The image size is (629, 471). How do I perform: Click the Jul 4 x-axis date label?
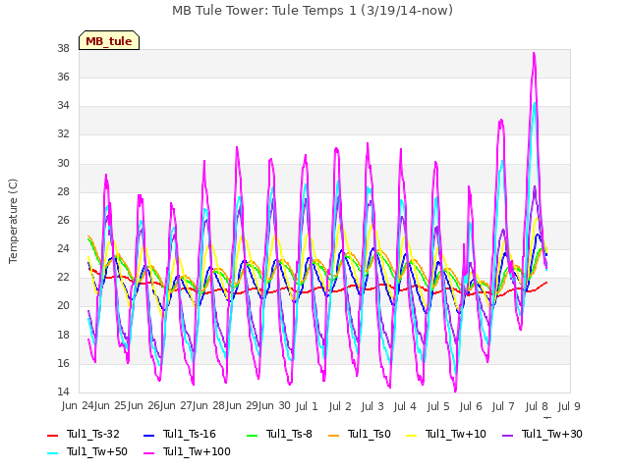click(405, 406)
